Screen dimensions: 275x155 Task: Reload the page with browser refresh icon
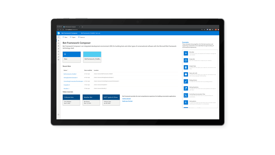tap(63, 30)
